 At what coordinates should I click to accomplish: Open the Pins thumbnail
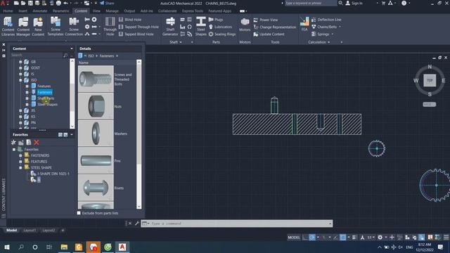click(x=96, y=160)
